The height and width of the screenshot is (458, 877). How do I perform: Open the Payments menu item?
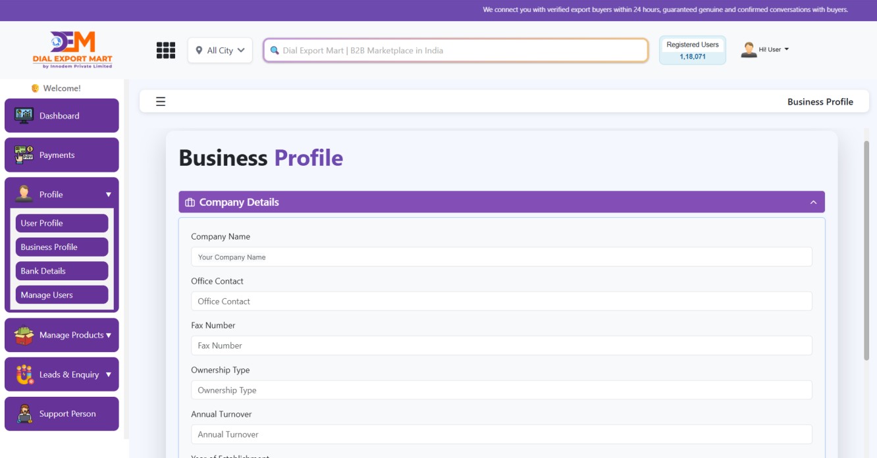[62, 155]
